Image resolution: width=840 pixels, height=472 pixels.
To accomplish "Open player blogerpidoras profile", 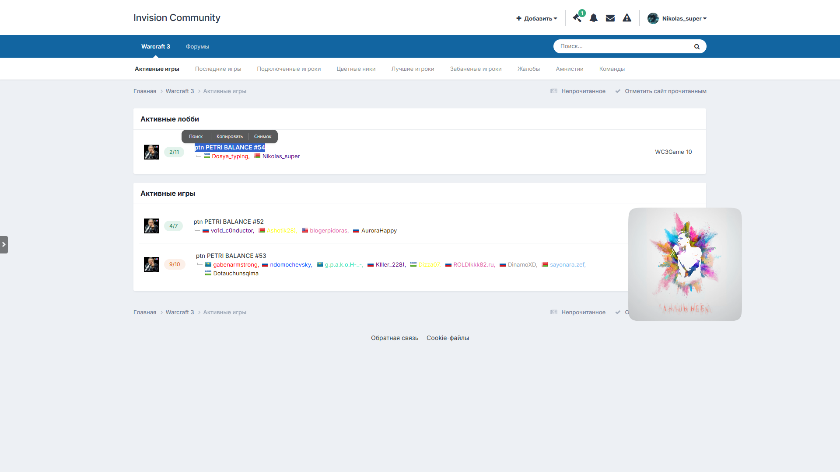I will 329,231.
